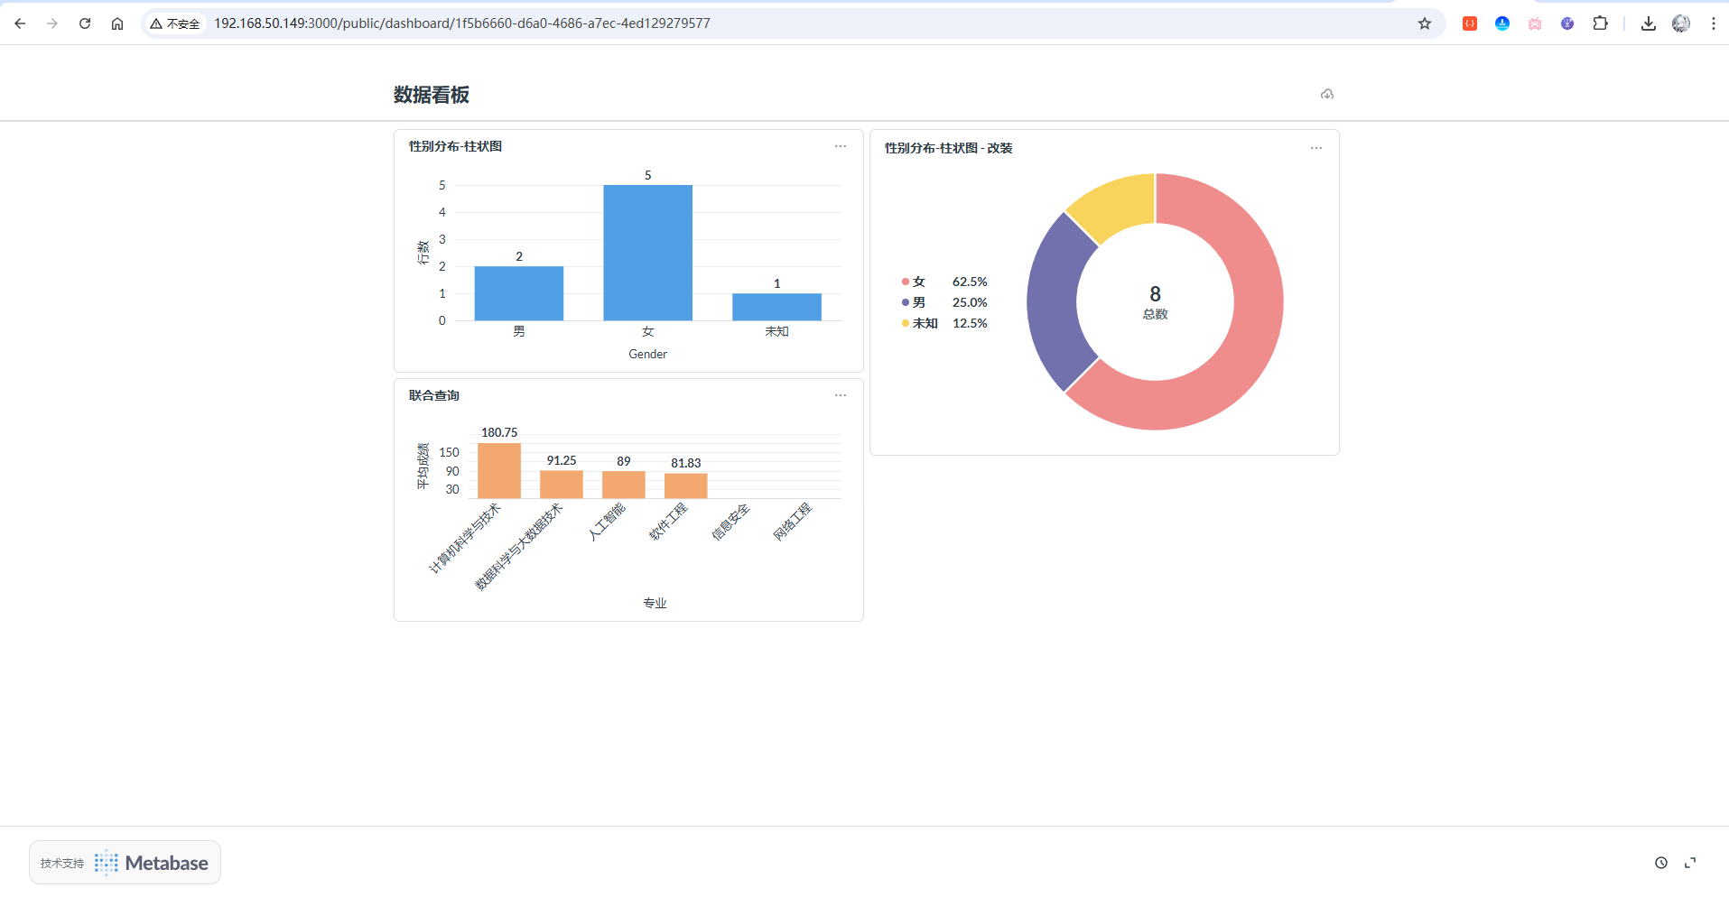
Task: Open browser downloads icon
Action: click(1648, 23)
